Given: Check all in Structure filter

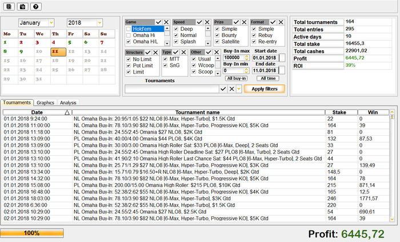Looking at the screenshot, I should (x=147, y=53).
